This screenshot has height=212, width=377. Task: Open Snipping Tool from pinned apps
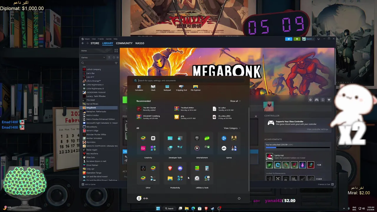[x=181, y=87]
